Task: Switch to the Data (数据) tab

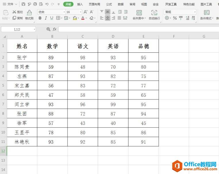Action: [x=121, y=4]
